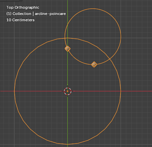This screenshot has height=147, width=152.
Task: Click the '(1) Collection | arcline-poincare' text
Action: point(36,14)
